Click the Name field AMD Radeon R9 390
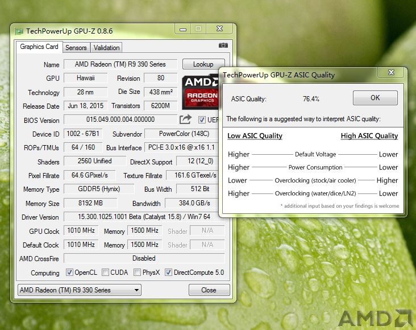This screenshot has height=330, width=416. [120, 64]
